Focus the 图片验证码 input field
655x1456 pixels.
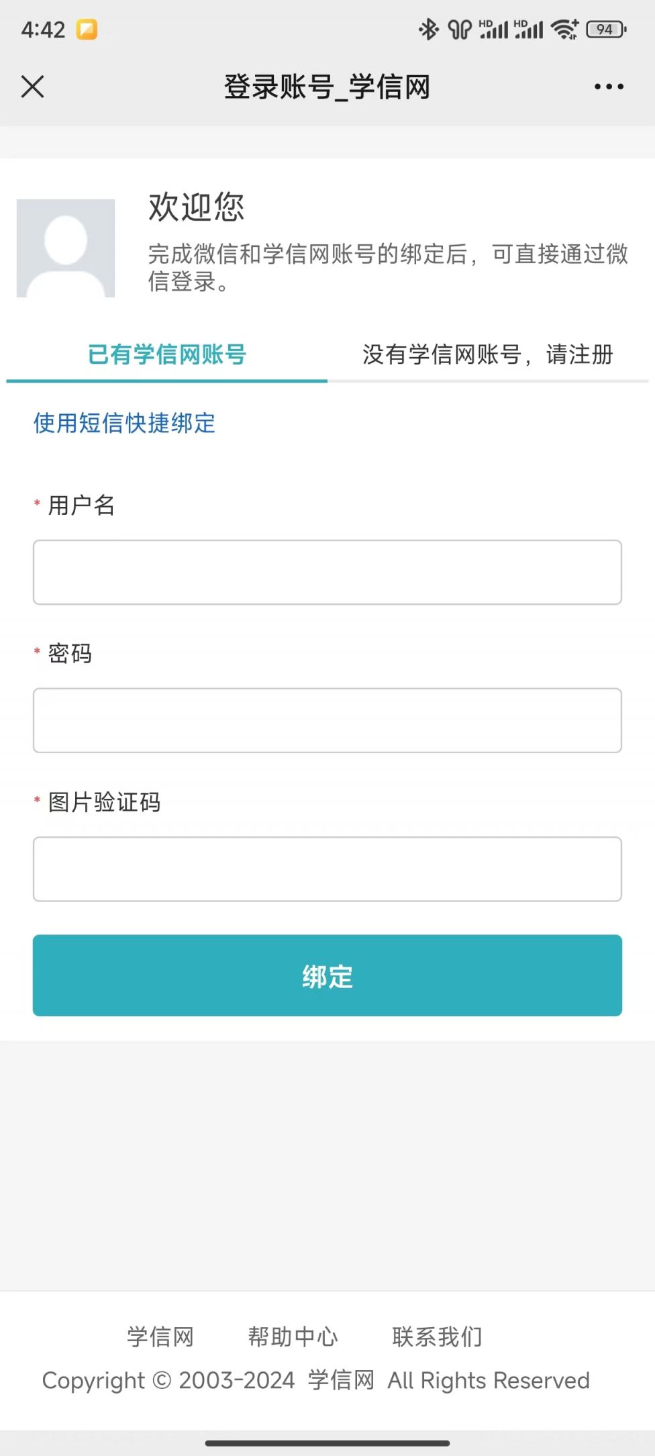pyautogui.click(x=327, y=869)
